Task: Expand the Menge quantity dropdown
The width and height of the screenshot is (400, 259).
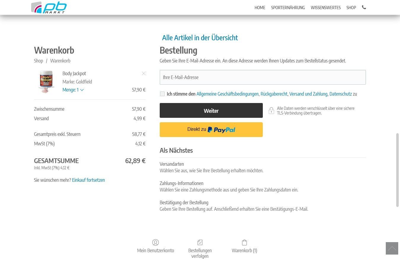Action: 73,90
